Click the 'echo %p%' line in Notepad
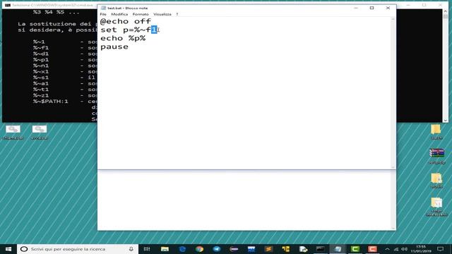The width and height of the screenshot is (452, 254). click(x=123, y=38)
